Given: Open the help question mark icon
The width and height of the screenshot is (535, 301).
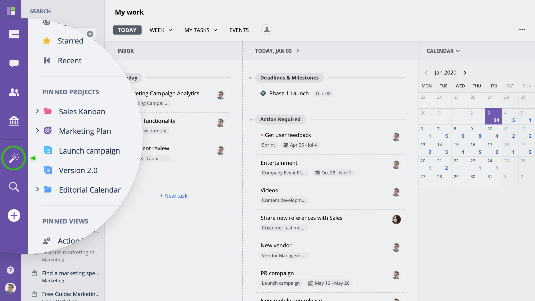Looking at the screenshot, I should [10, 270].
